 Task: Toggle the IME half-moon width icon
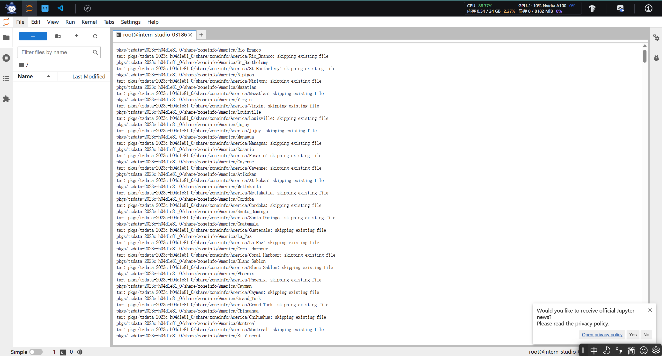(x=606, y=351)
